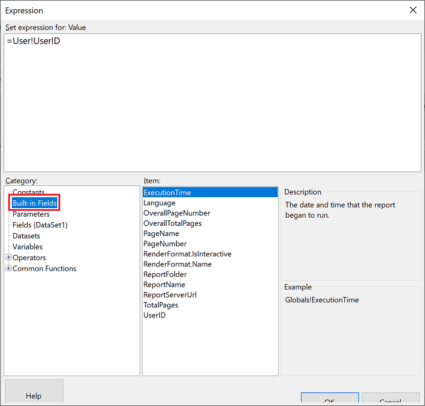Select the Variables category
Image resolution: width=425 pixels, height=406 pixels.
[x=27, y=247]
